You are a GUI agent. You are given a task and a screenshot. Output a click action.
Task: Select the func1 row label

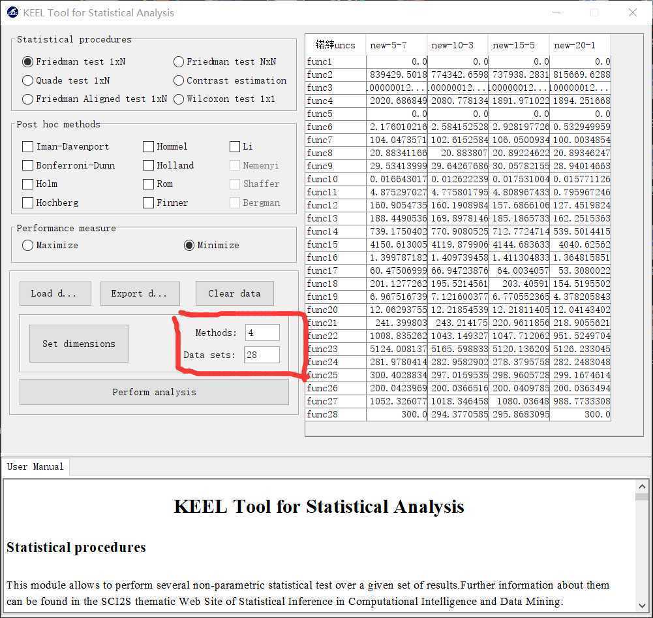(x=336, y=61)
